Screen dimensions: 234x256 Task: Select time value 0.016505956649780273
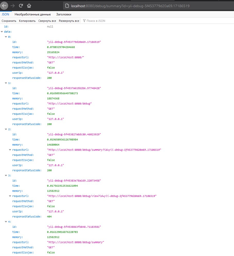pyautogui.click(x=62, y=93)
